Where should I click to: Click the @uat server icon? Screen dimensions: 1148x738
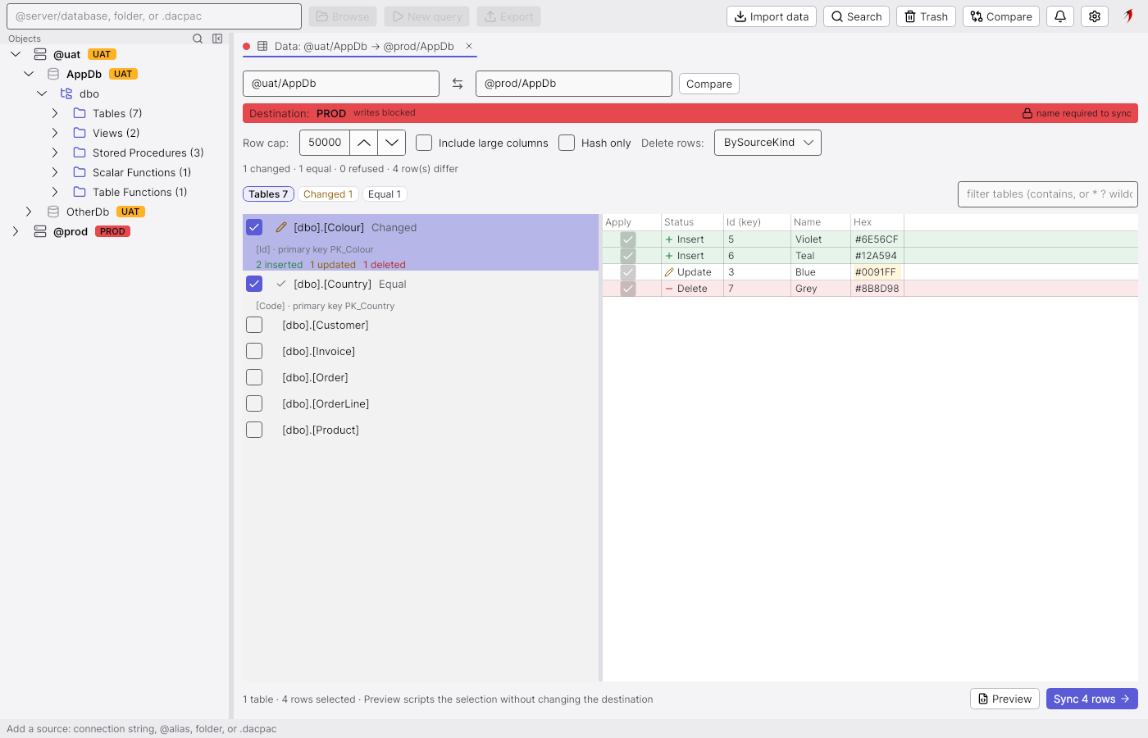[40, 54]
